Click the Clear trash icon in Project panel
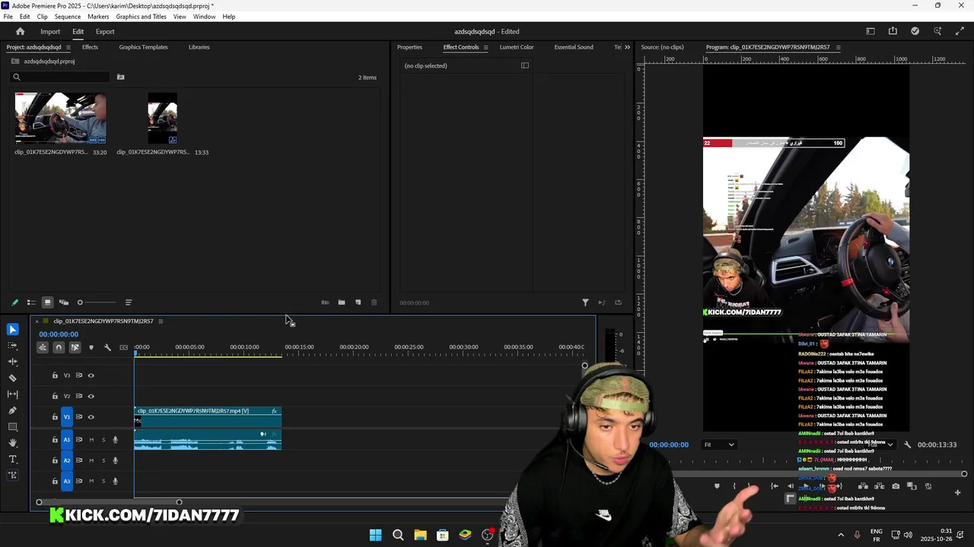Image resolution: width=974 pixels, height=547 pixels. pyautogui.click(x=374, y=302)
